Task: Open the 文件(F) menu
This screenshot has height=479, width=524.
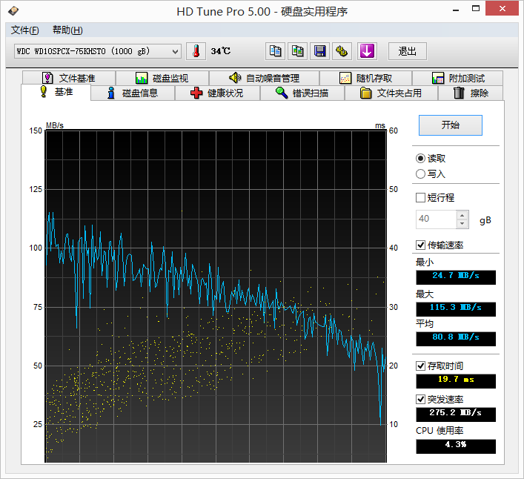Action: pos(24,30)
